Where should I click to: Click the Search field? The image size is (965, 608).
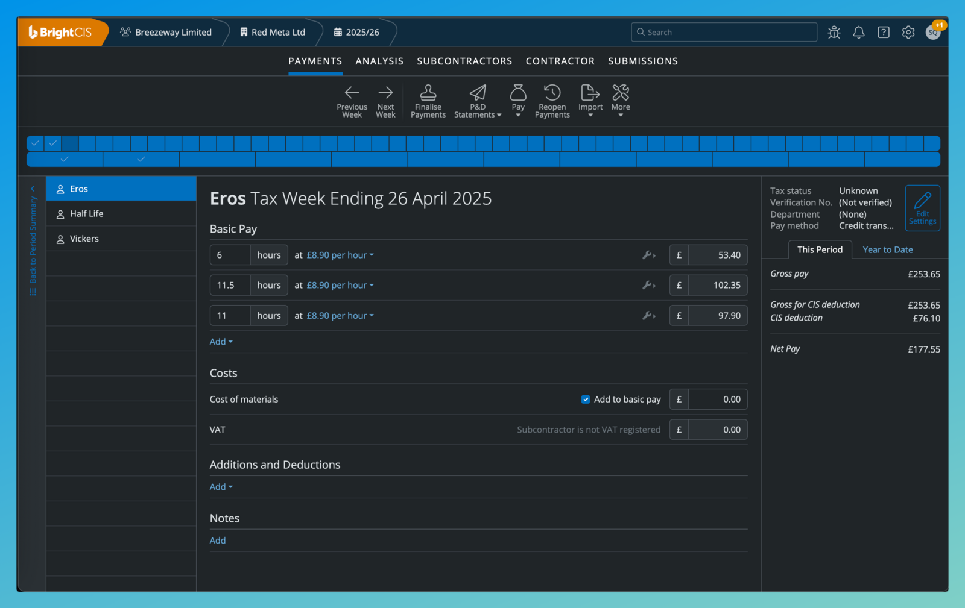tap(724, 33)
